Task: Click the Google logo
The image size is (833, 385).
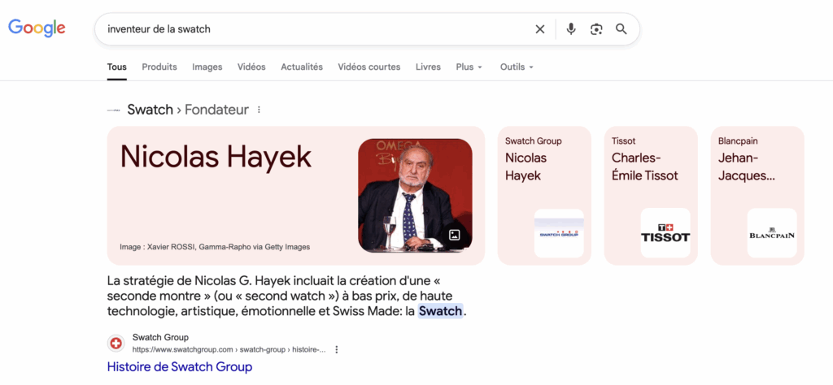Action: (x=37, y=28)
